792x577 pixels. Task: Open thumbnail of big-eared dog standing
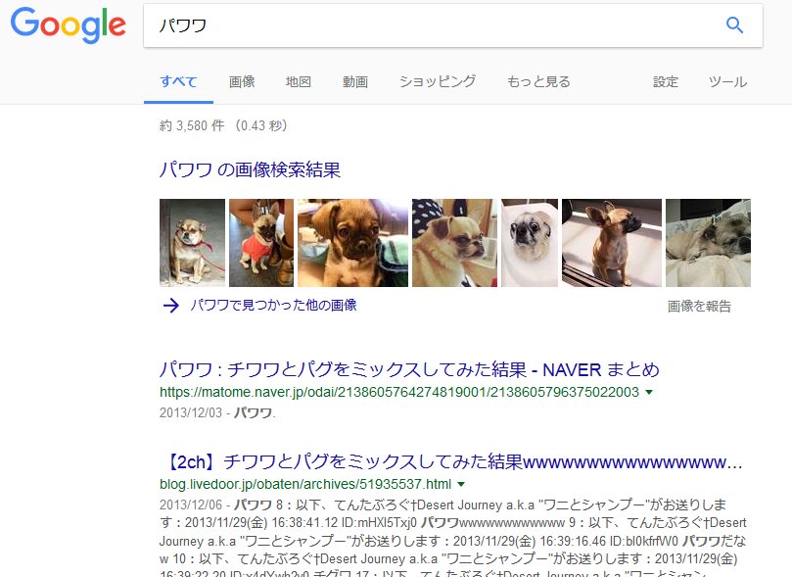(x=612, y=243)
